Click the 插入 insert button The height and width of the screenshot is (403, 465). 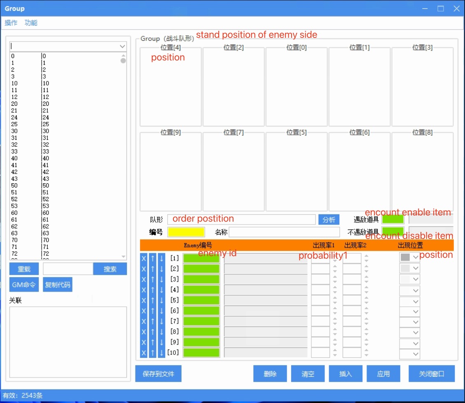click(x=346, y=374)
